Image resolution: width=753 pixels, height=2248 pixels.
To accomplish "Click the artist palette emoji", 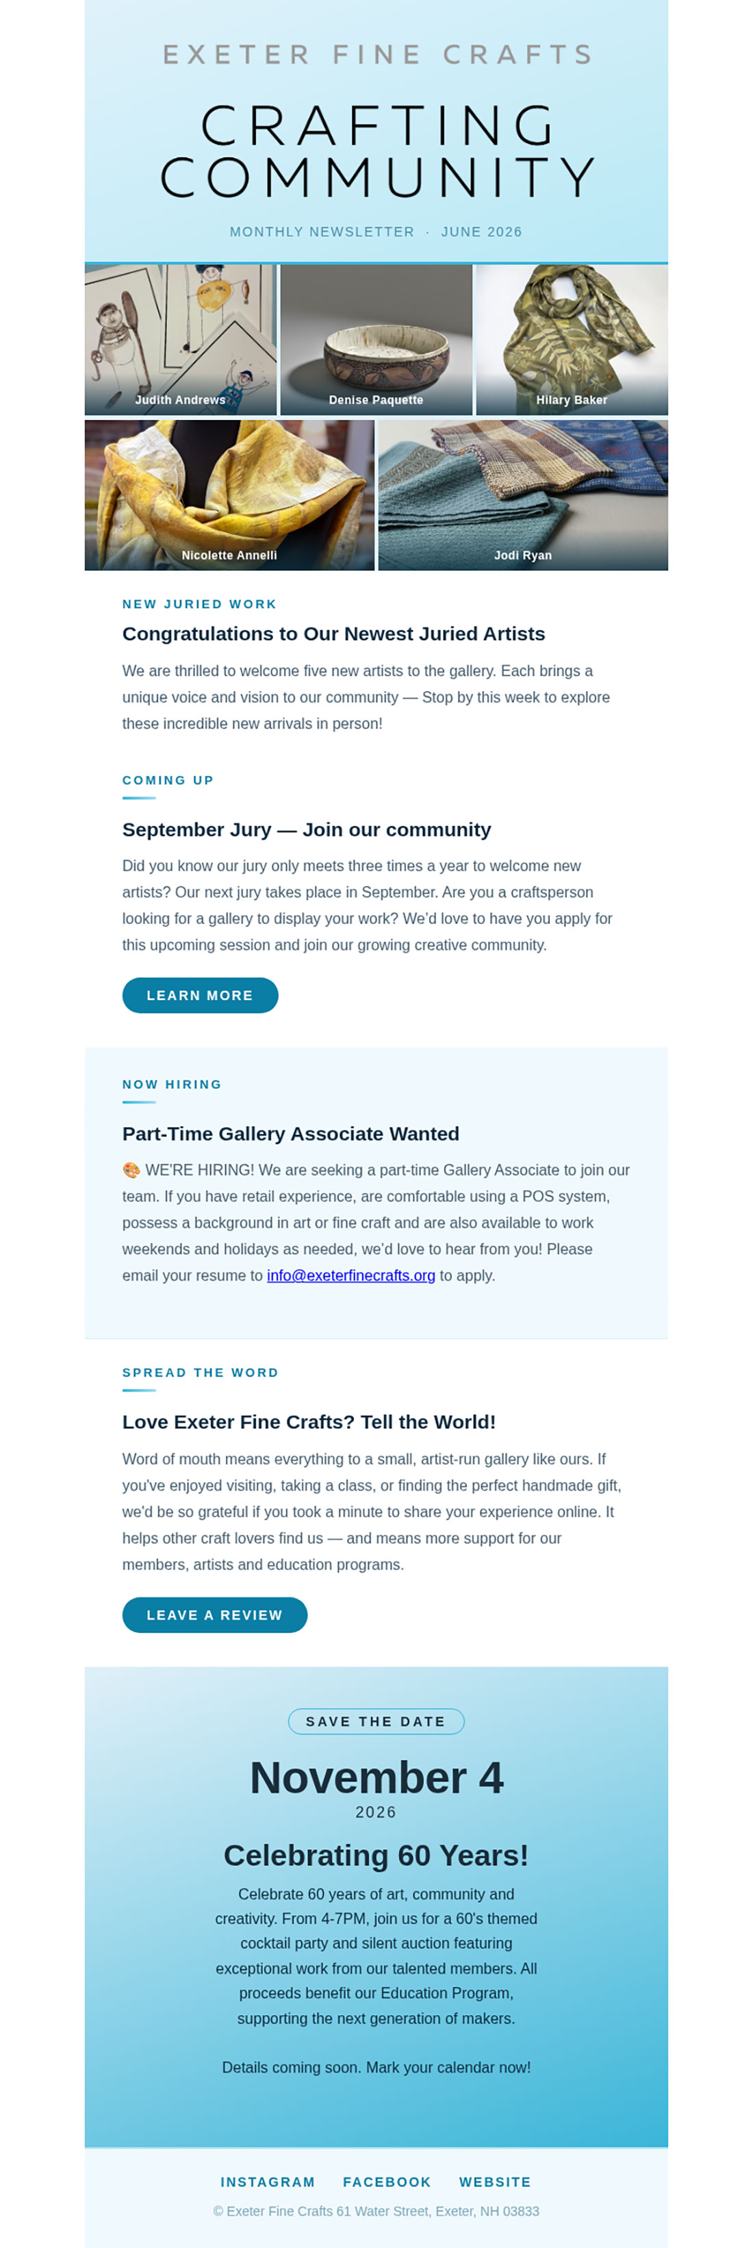I will 131,1169.
